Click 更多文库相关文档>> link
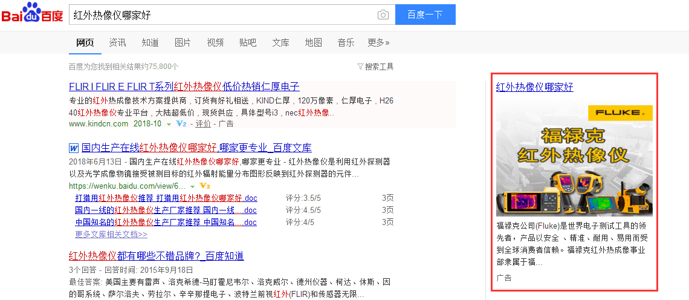 (x=111, y=234)
